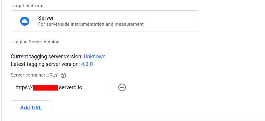265x121 pixels.
Task: Click the Tagging Server Version heading
Action: (x=35, y=42)
